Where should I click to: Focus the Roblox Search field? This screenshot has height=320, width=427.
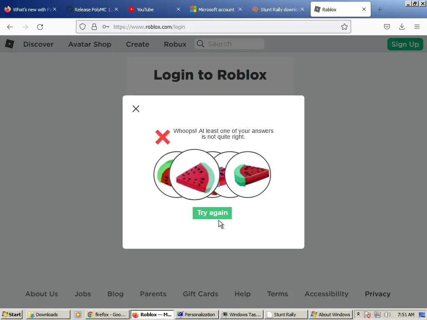point(229,44)
